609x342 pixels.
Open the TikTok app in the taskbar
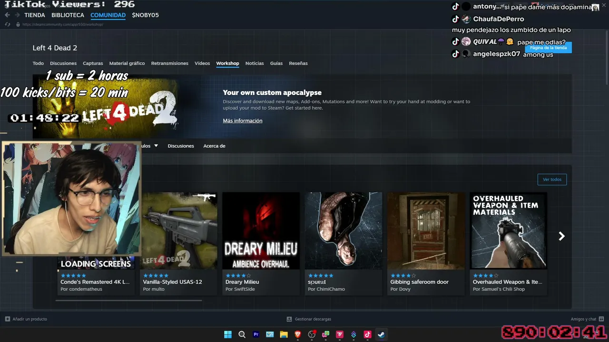[x=367, y=334]
